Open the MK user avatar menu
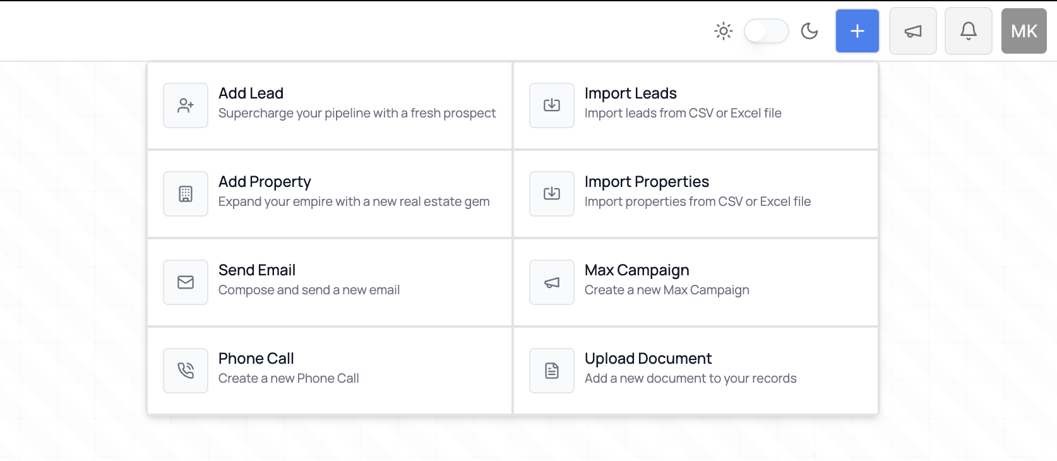Image resolution: width=1057 pixels, height=461 pixels. 1024,31
